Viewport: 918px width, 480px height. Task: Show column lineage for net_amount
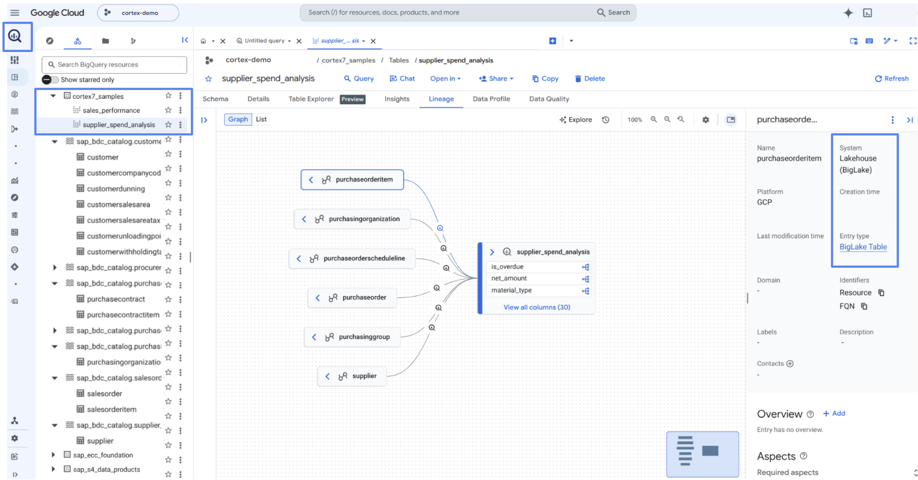tap(585, 279)
